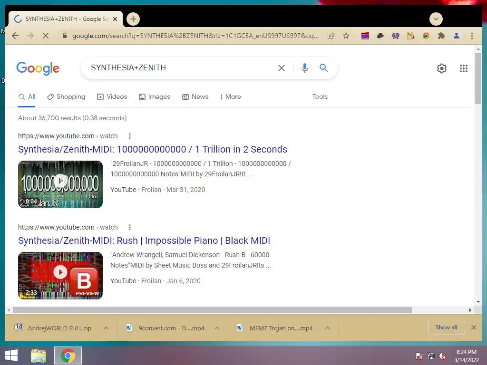Open network status tray icon
Screen dimensions: 487x365
431,356
